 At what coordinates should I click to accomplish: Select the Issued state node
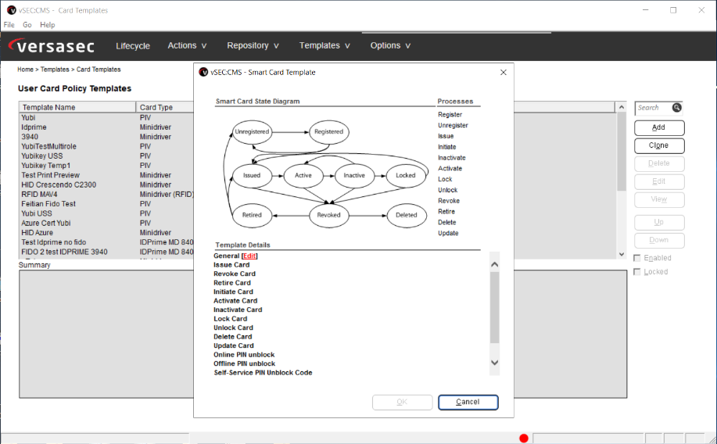click(252, 175)
